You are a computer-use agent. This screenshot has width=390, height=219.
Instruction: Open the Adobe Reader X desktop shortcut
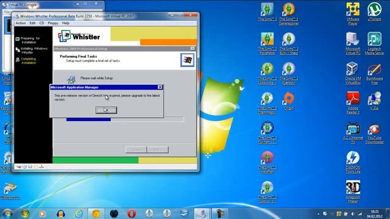353,103
